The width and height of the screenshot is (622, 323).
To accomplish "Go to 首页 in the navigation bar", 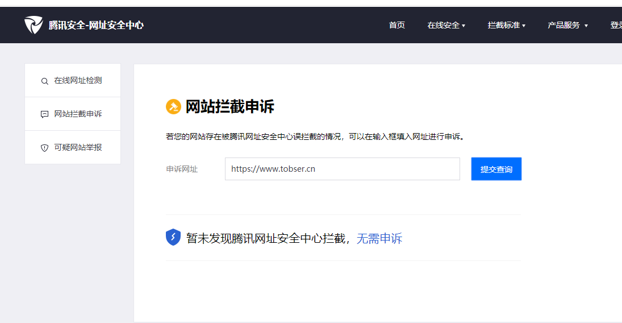I will (x=396, y=25).
